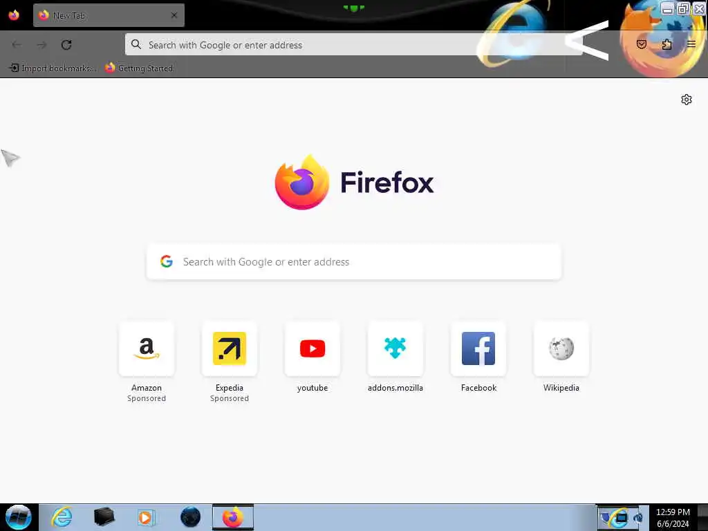Click the system tray flag icon

[x=606, y=517]
